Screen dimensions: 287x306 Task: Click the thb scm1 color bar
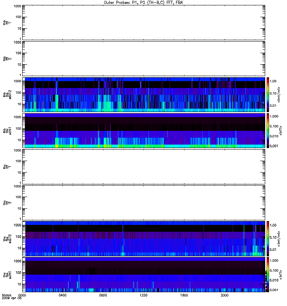(268, 131)
